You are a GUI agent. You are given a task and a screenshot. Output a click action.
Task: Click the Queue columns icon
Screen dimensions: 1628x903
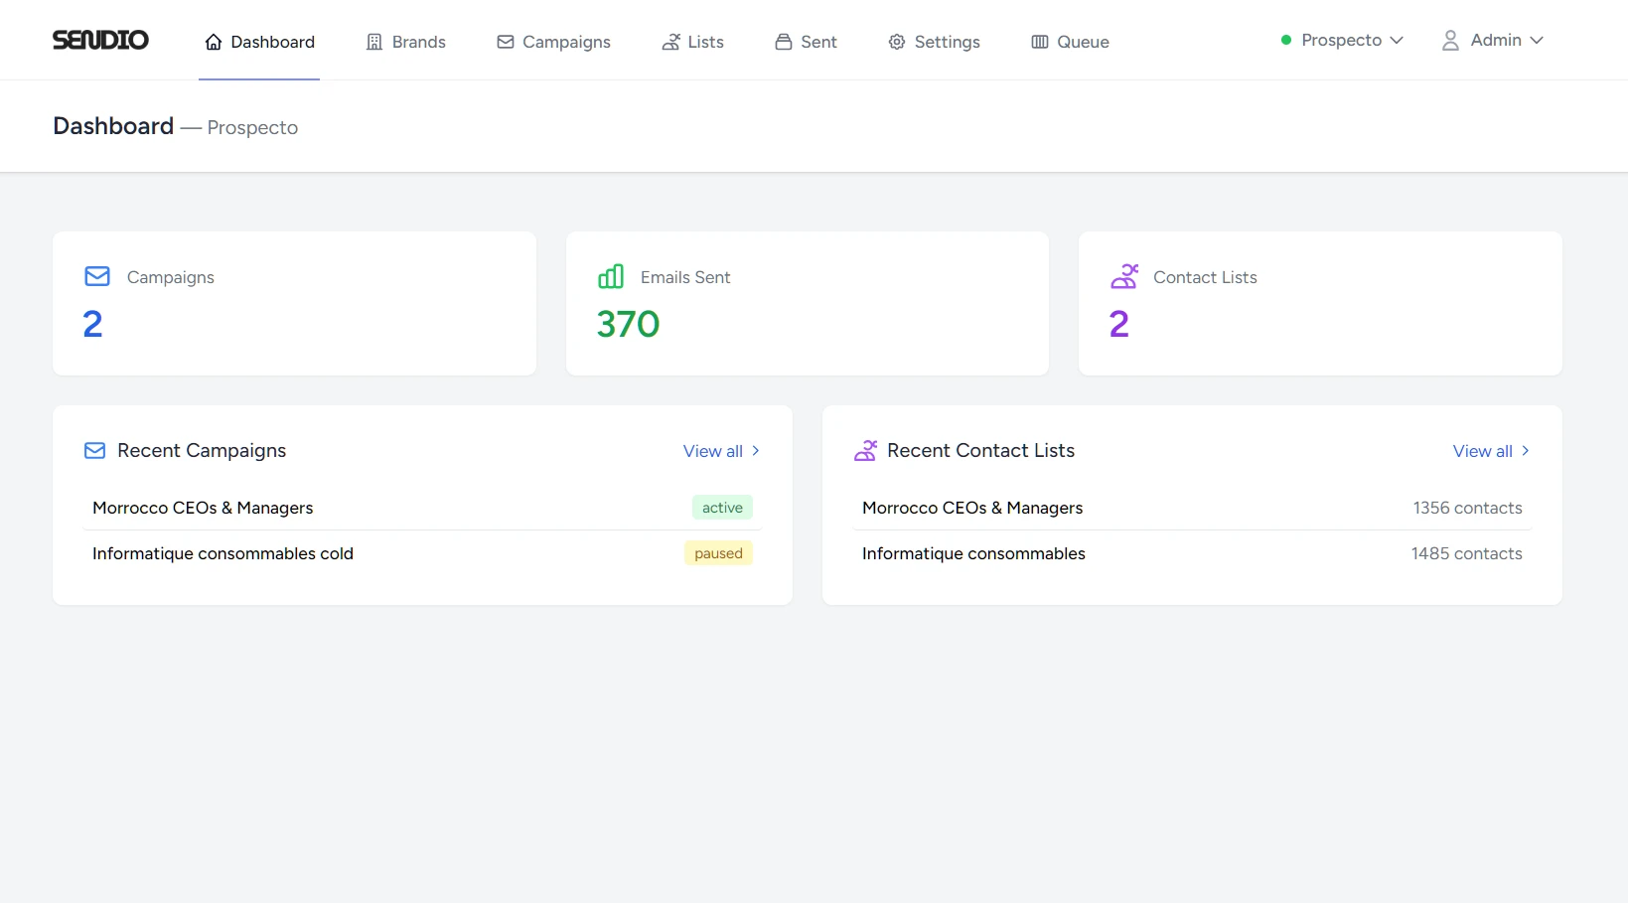point(1040,42)
